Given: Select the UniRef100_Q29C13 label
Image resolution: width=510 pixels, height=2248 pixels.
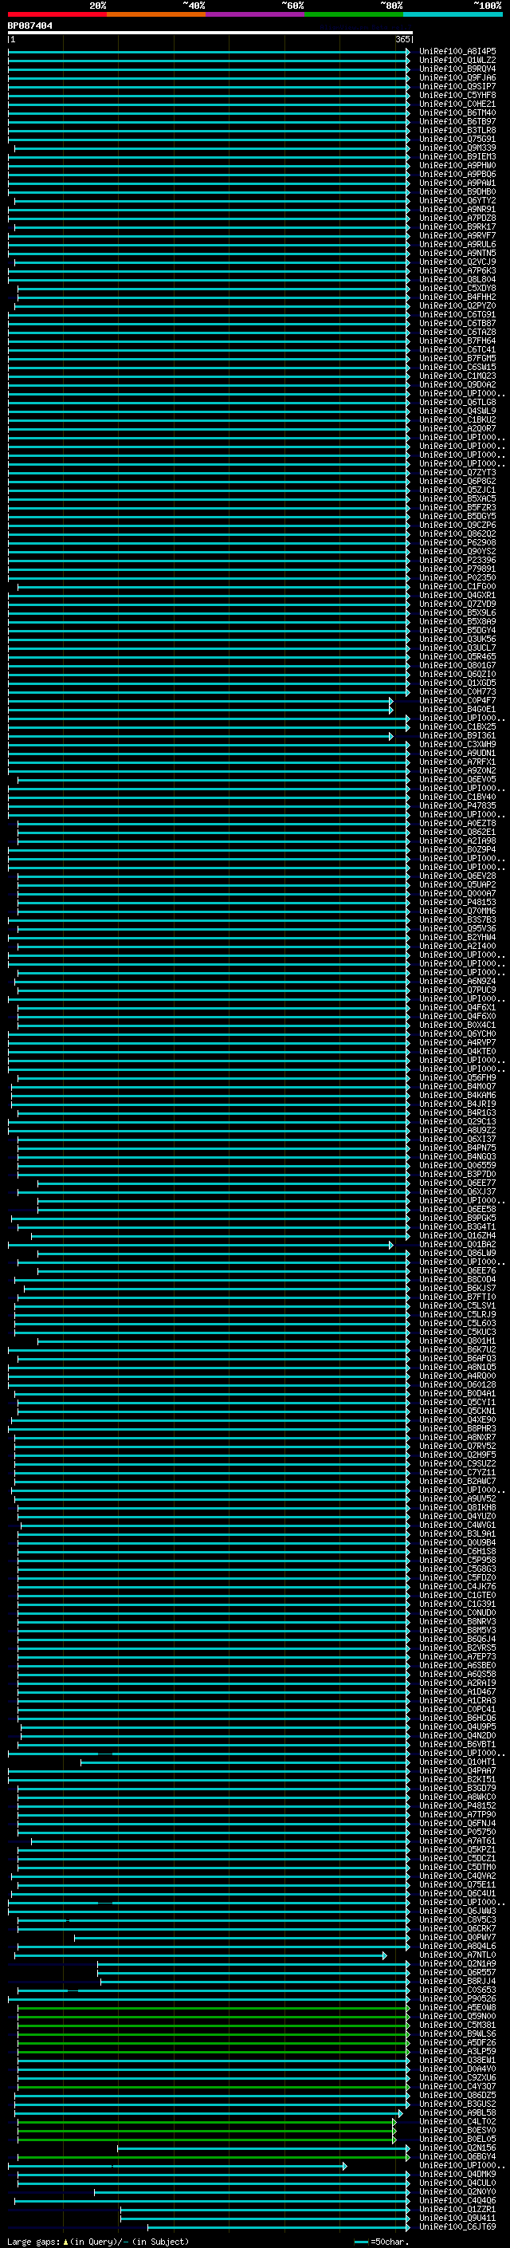Looking at the screenshot, I should pos(457,1121).
